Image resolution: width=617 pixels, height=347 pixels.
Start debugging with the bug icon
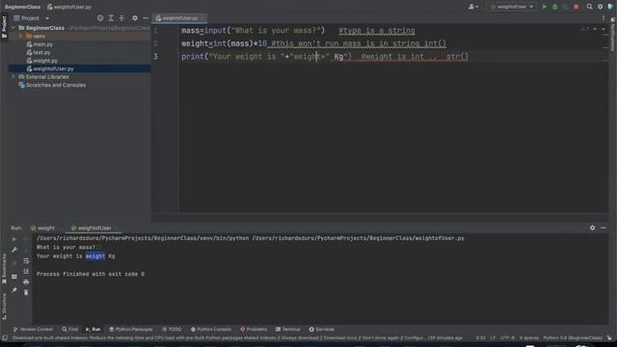(x=555, y=7)
